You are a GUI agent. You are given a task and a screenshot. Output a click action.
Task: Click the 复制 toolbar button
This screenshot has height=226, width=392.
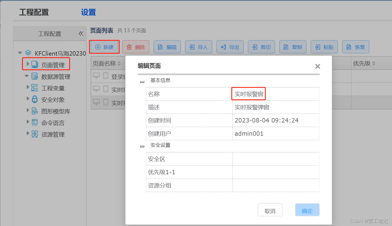click(x=293, y=47)
